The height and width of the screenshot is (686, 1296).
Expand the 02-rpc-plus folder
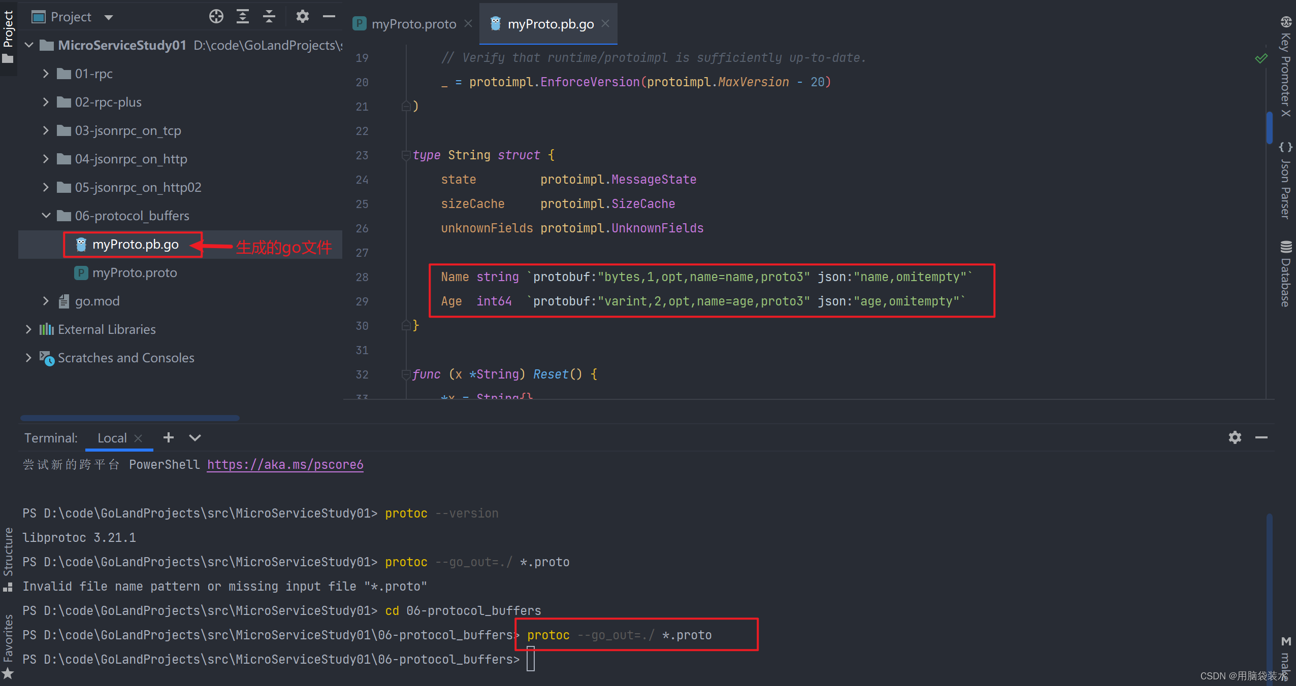(x=46, y=102)
